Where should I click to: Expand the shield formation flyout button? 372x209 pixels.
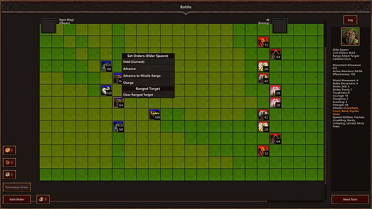[10, 150]
